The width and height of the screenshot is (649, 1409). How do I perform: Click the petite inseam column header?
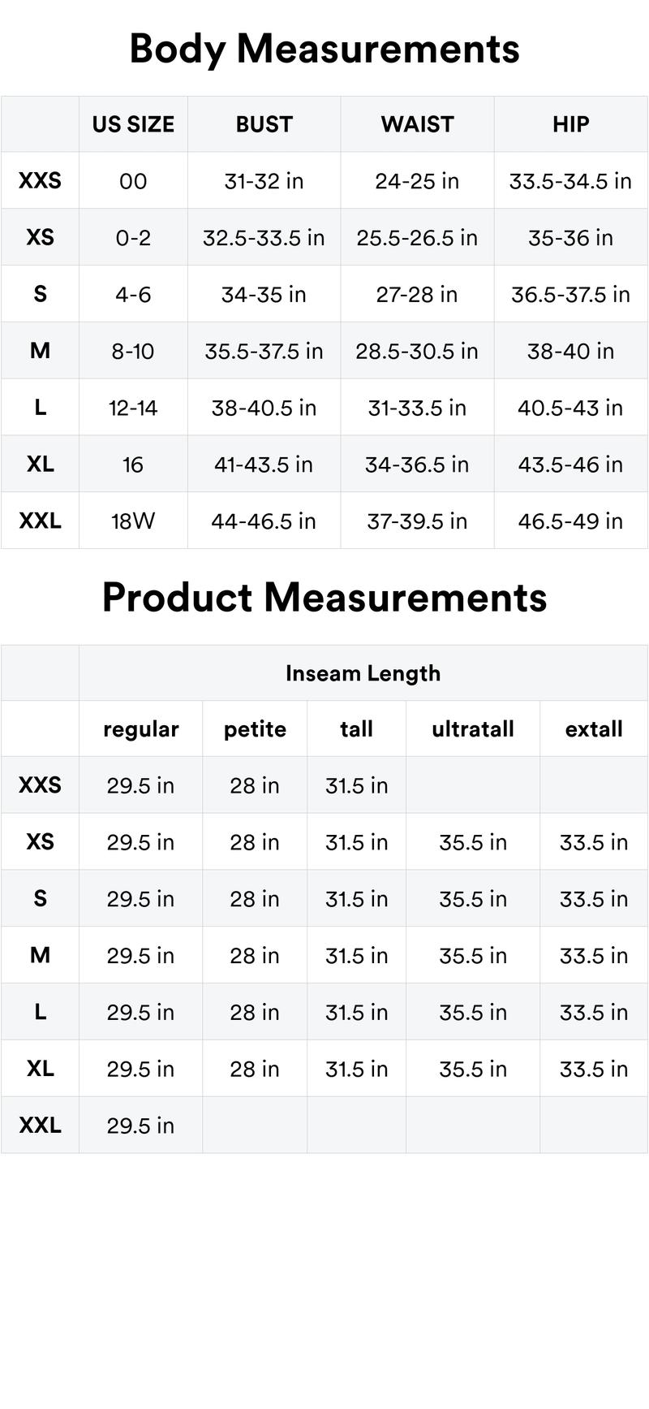click(255, 729)
